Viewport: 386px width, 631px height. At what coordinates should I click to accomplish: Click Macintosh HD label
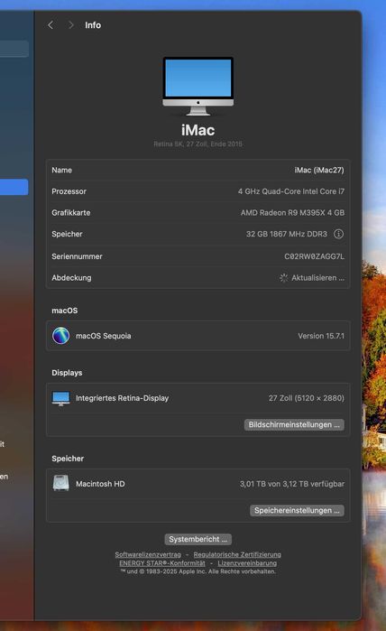(100, 484)
